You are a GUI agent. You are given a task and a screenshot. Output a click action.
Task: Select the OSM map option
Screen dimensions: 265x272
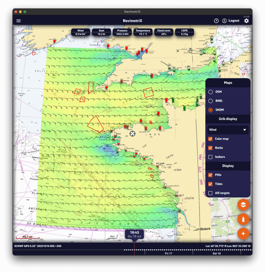(x=211, y=92)
